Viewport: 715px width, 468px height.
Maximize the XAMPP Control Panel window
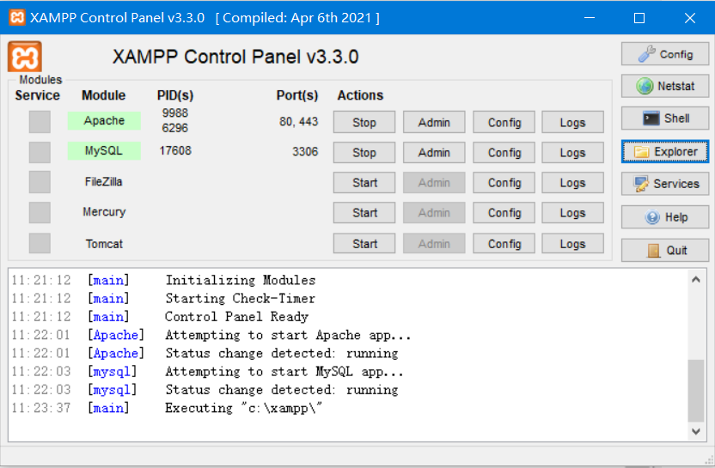tap(639, 18)
